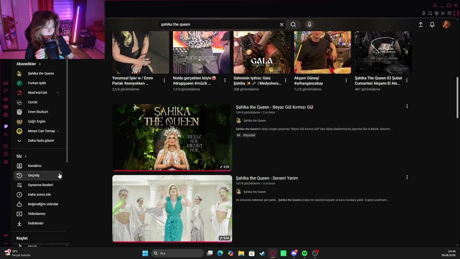Expand the Siz section
The width and height of the screenshot is (460, 259).
pyautogui.click(x=22, y=156)
